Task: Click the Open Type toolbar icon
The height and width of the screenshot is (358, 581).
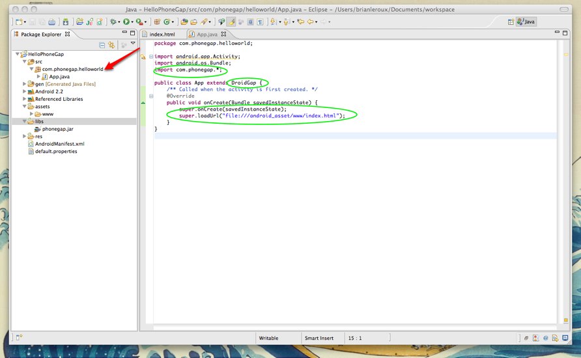Action: pyautogui.click(x=184, y=22)
